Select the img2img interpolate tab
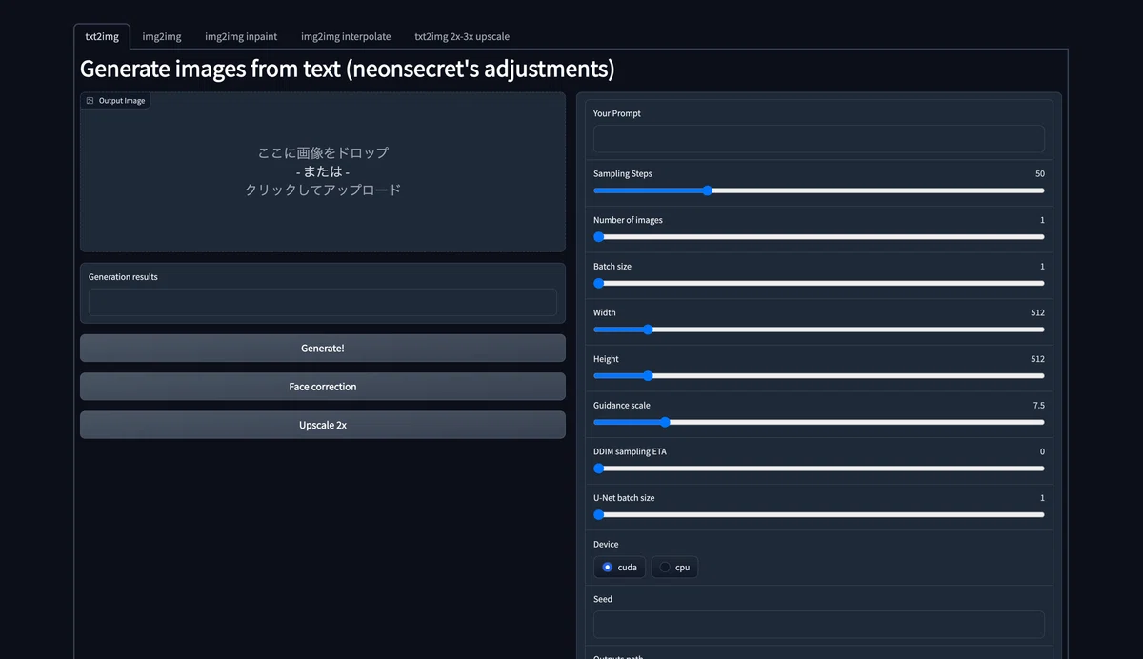The width and height of the screenshot is (1143, 659). click(x=346, y=36)
